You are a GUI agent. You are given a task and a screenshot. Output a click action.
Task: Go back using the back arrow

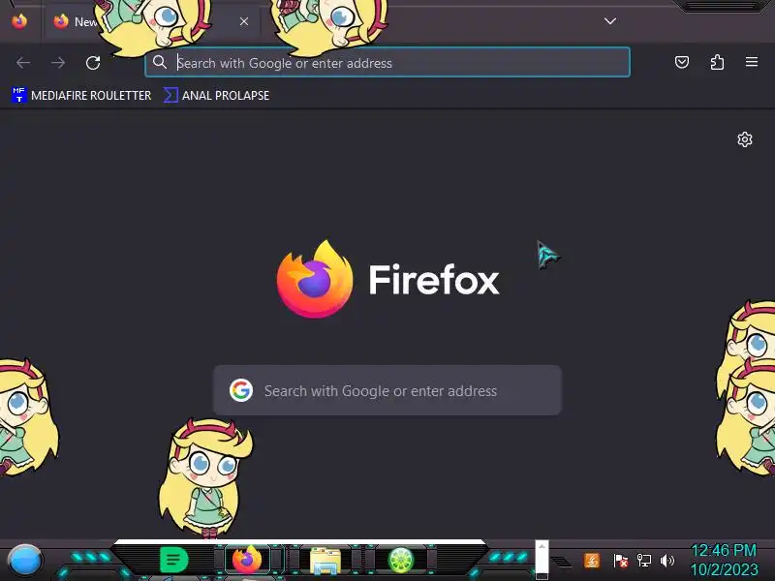click(23, 63)
